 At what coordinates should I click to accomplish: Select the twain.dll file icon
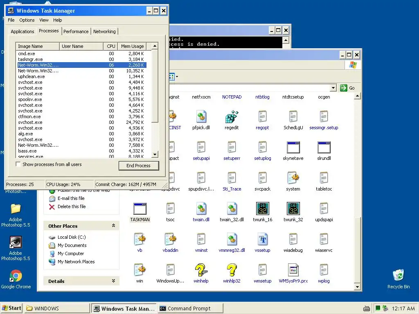(x=201, y=209)
